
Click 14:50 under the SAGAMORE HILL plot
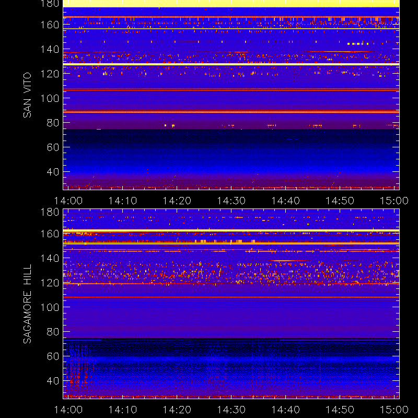tap(340, 410)
